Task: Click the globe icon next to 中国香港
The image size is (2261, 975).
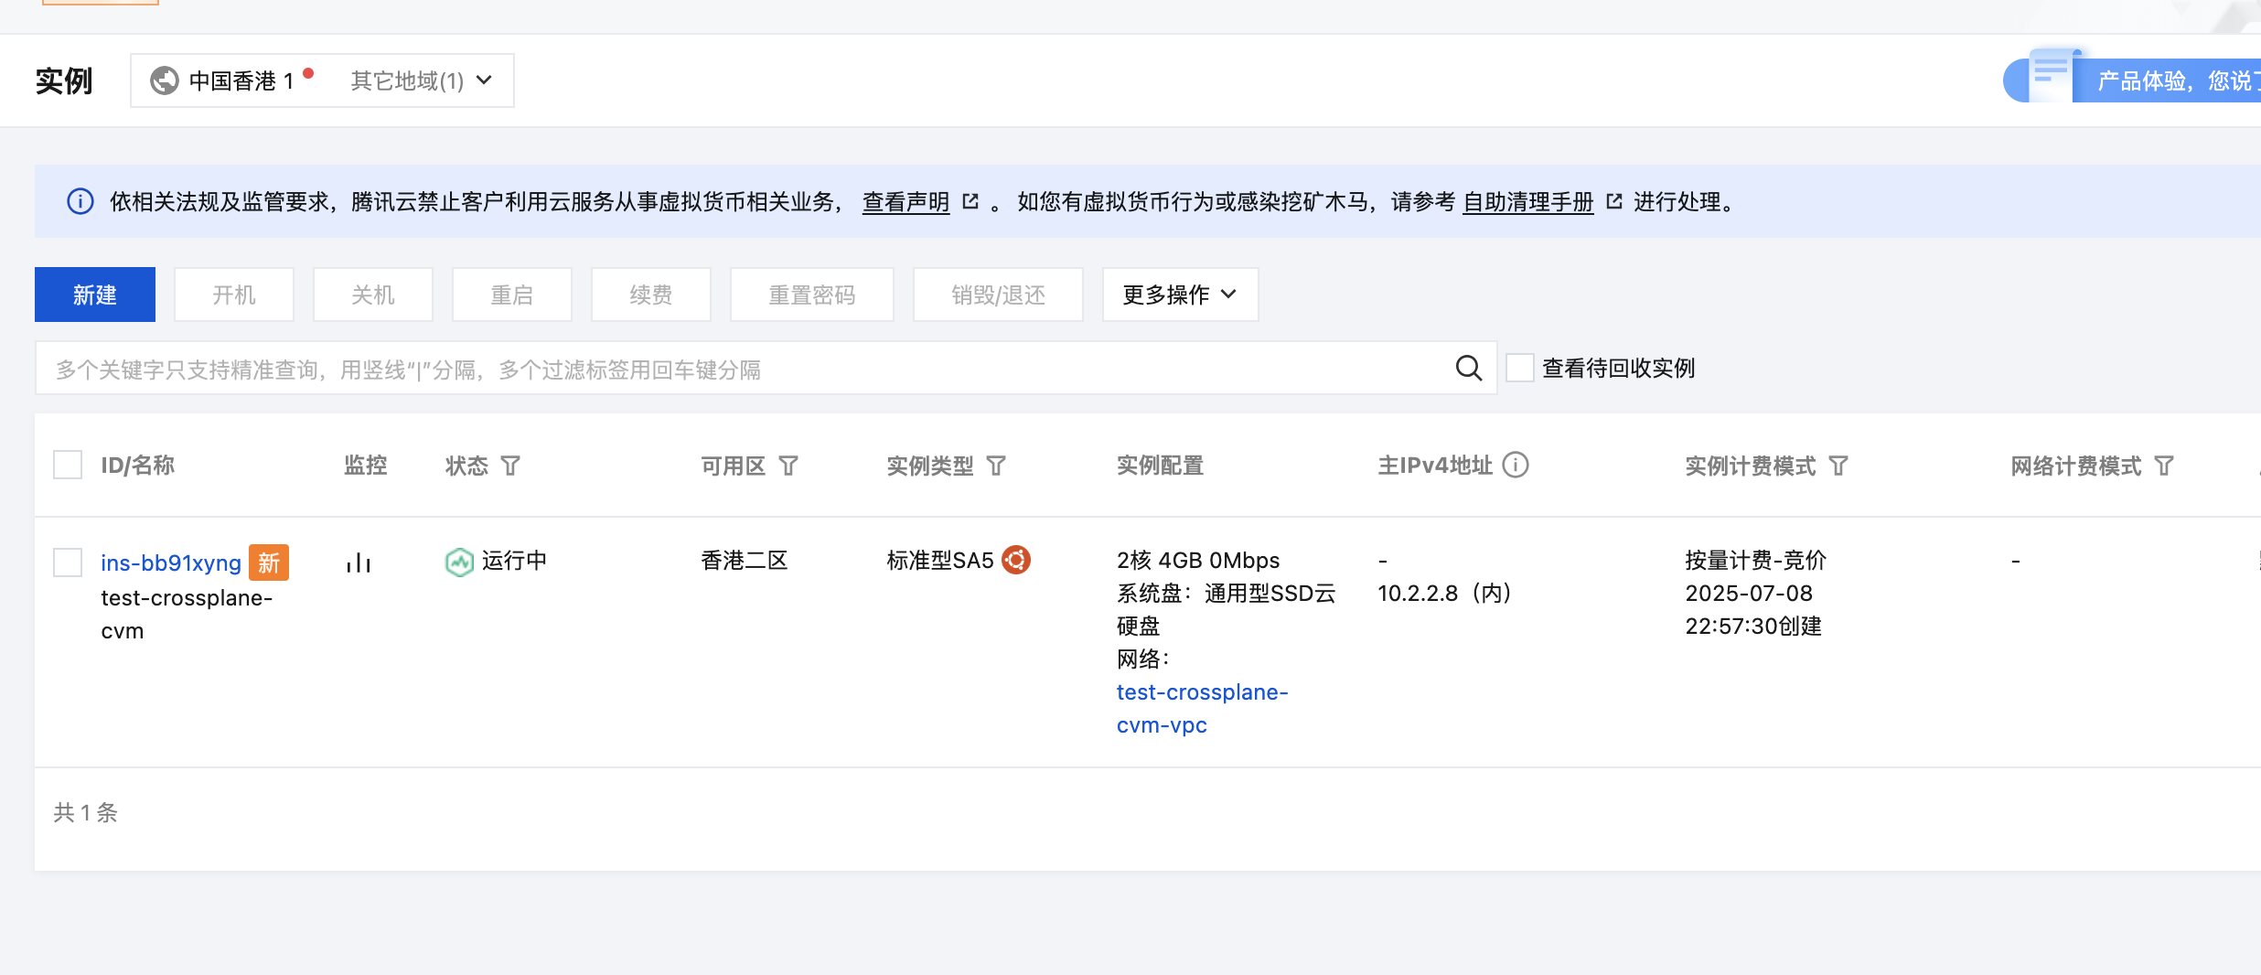Action: (165, 80)
